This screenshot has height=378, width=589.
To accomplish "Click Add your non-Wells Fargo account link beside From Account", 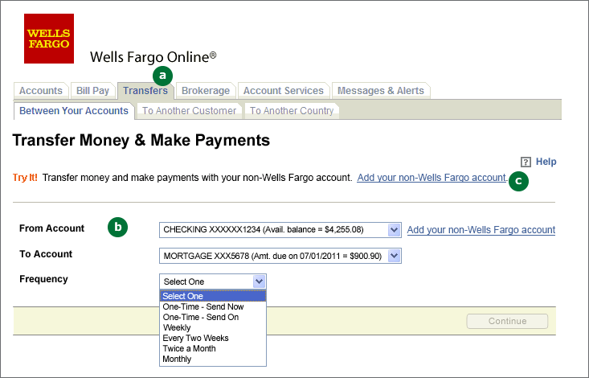I will click(481, 230).
